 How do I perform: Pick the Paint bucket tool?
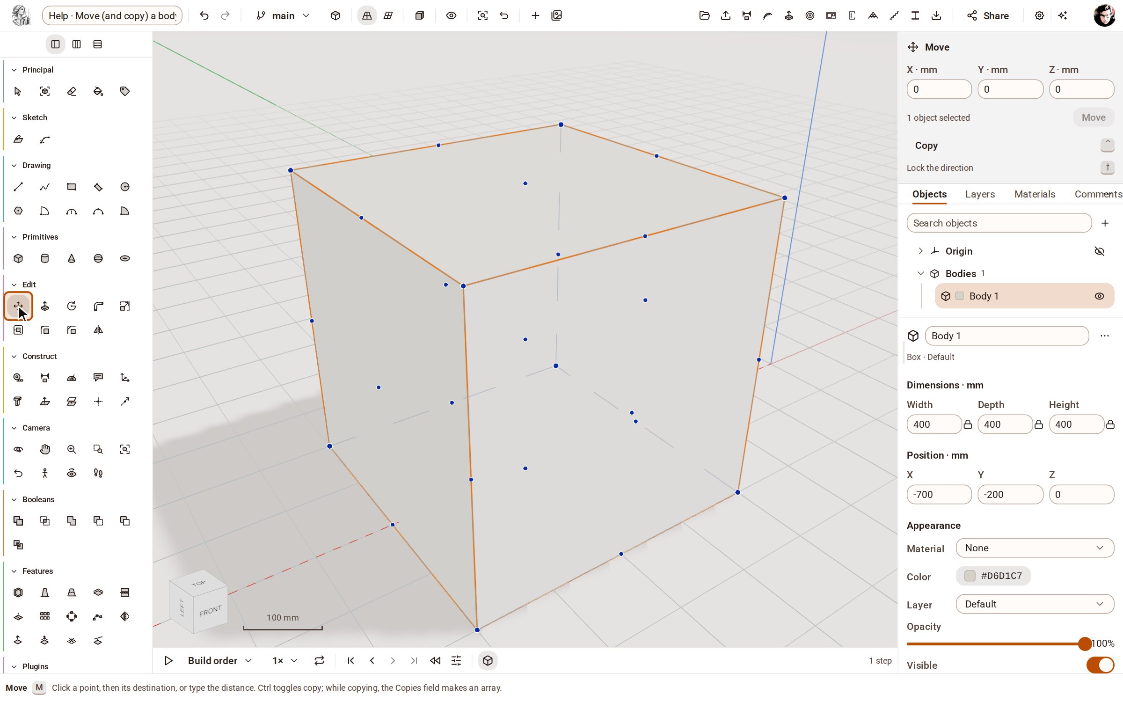pos(98,91)
